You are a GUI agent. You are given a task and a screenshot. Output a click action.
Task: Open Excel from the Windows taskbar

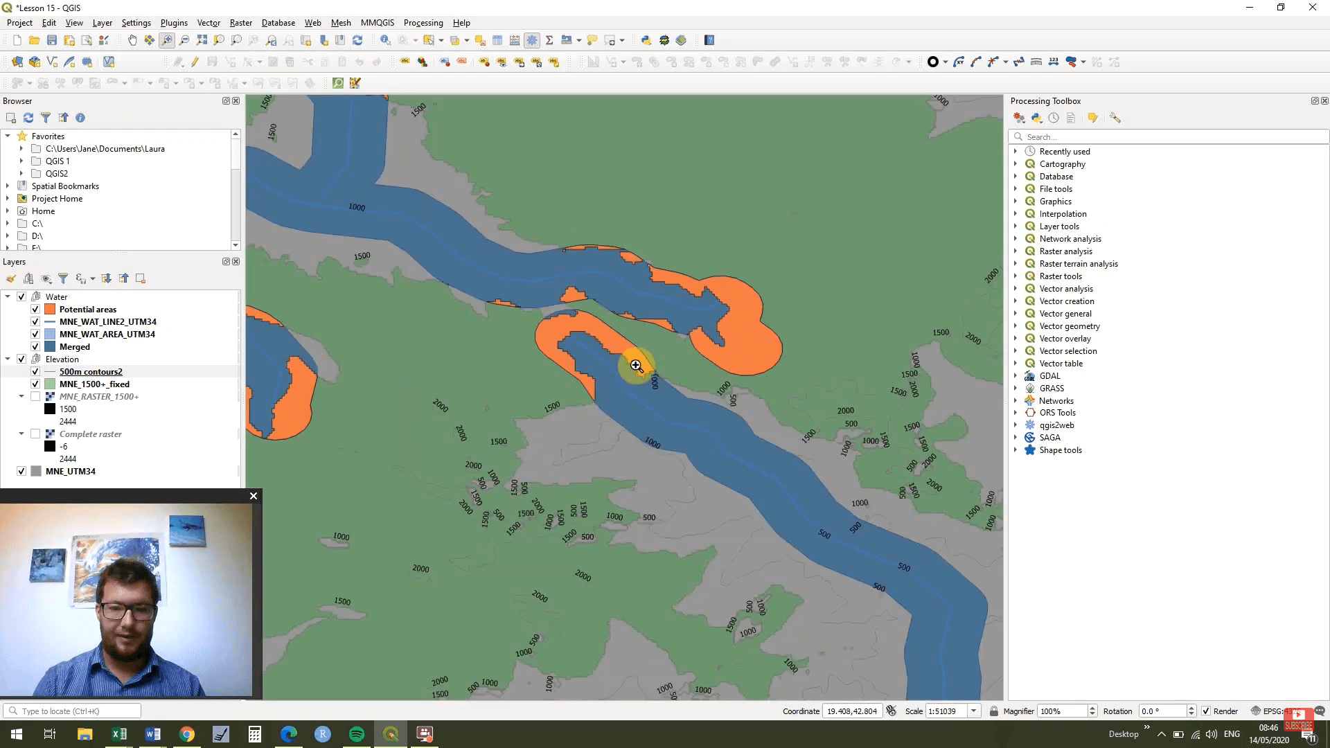pyautogui.click(x=119, y=734)
